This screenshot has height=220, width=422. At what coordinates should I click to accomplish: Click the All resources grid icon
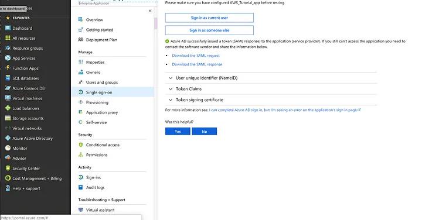[x=8, y=38]
